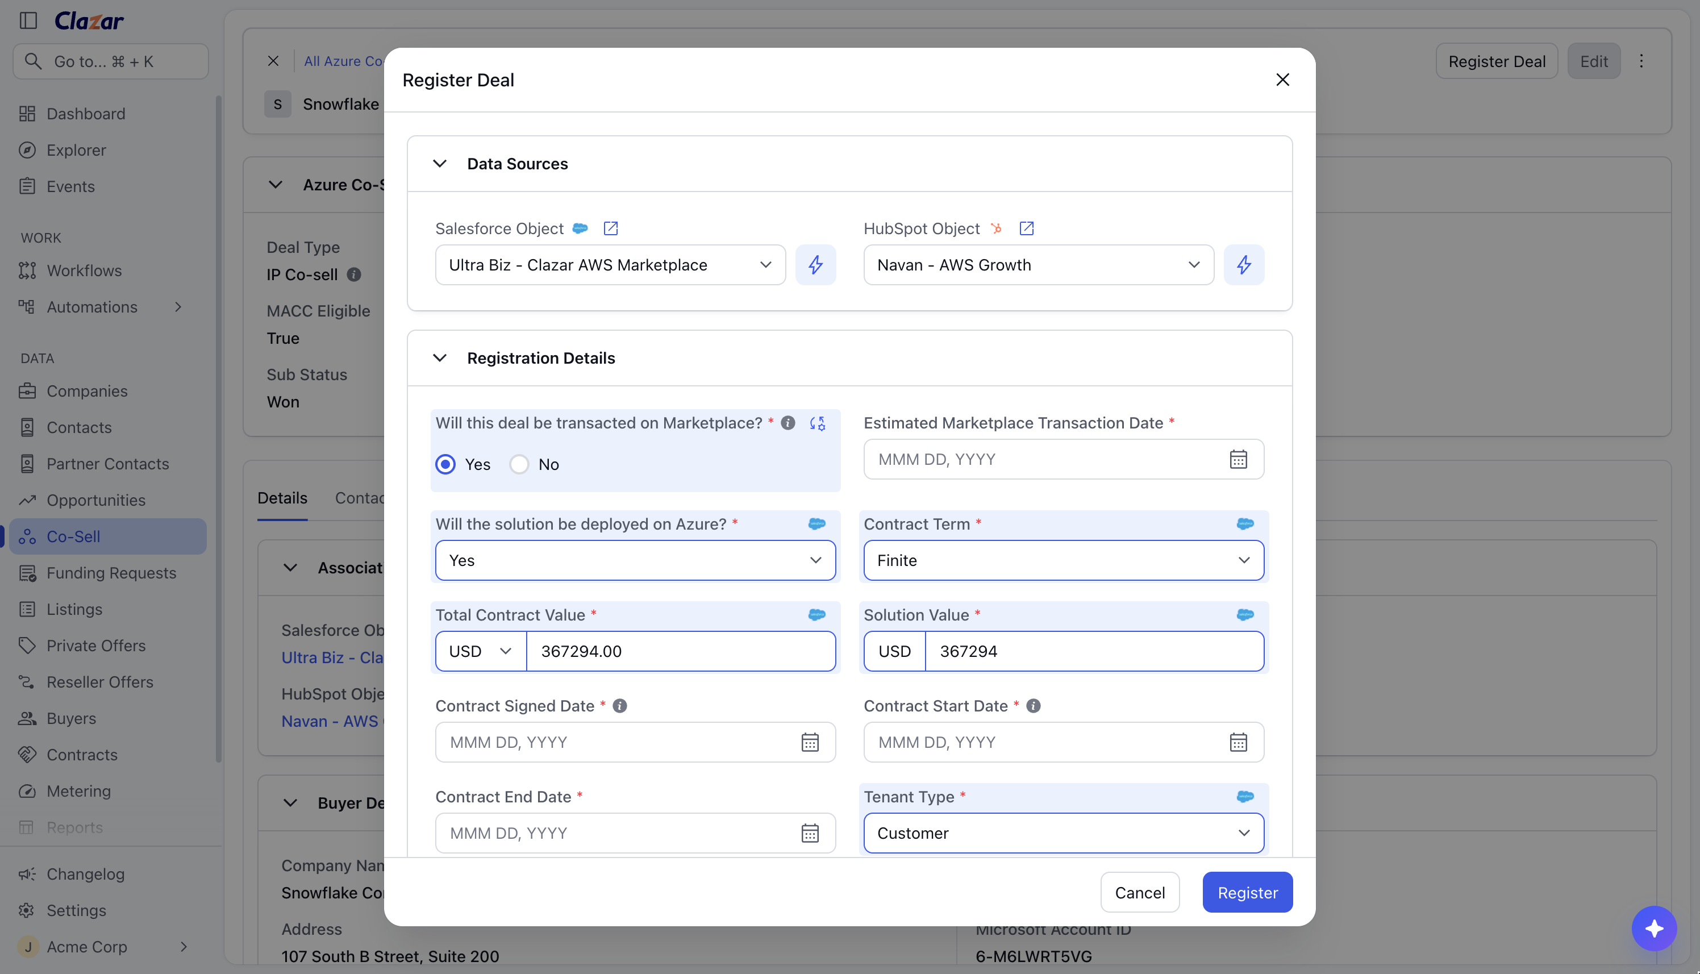Viewport: 1700px width, 974px height.
Task: Open USD currency dropdown for Total Contract Value
Action: [481, 651]
